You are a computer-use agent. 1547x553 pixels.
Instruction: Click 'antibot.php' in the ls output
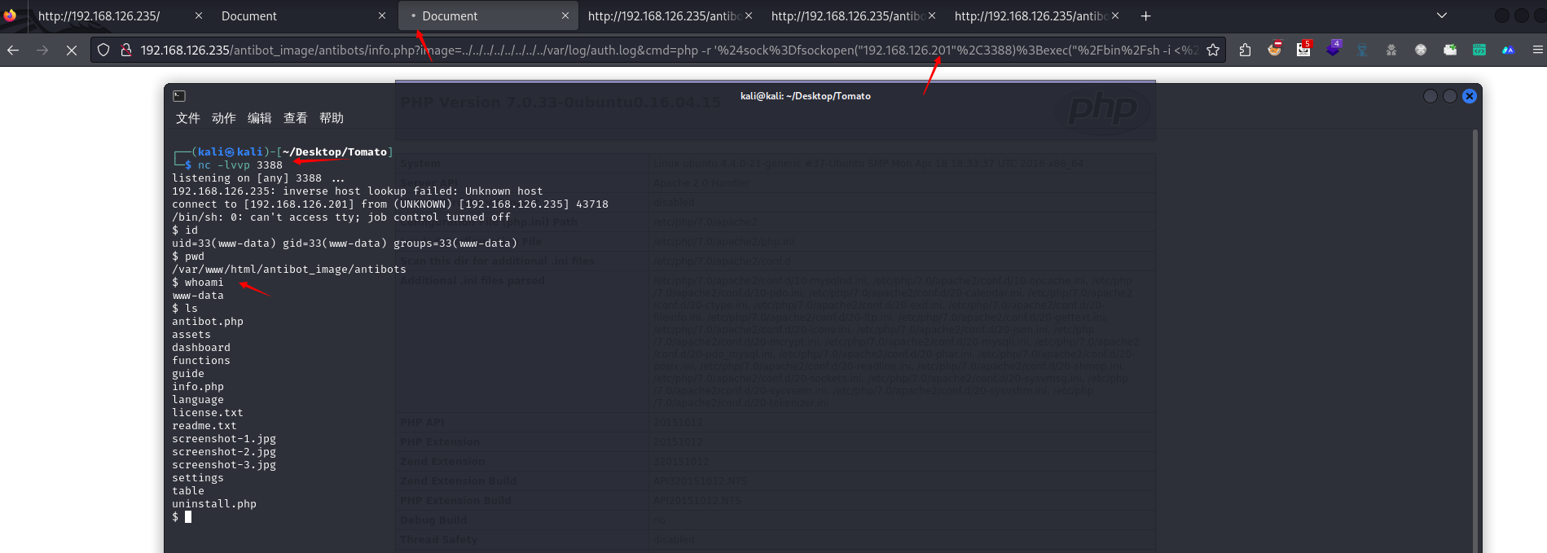point(208,322)
